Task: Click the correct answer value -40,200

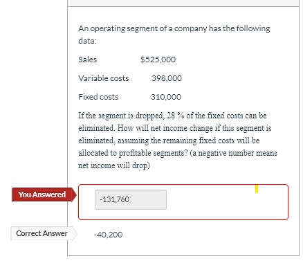Action: pyautogui.click(x=108, y=235)
